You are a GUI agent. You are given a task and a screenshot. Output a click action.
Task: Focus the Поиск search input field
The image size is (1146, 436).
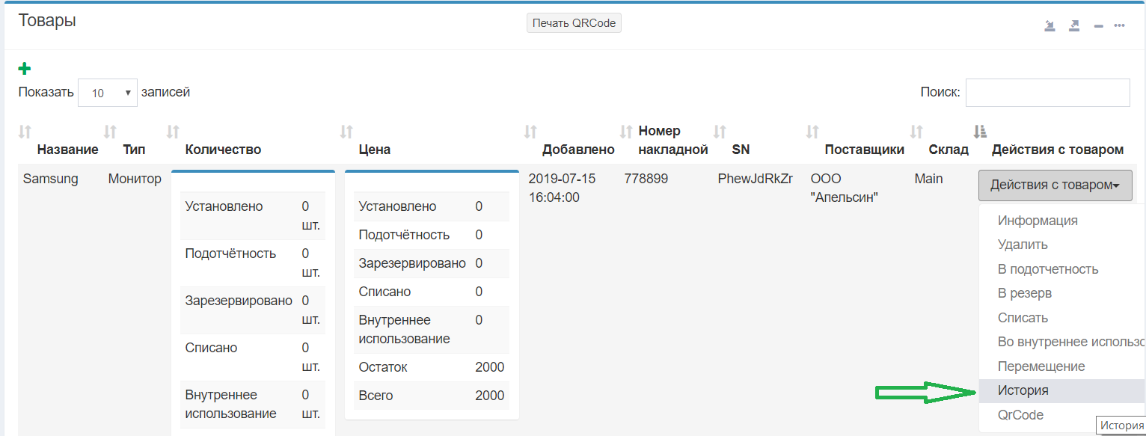1047,93
